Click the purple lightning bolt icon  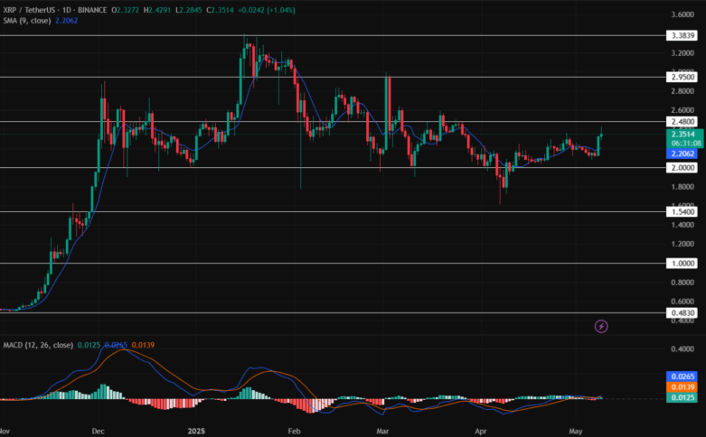pyautogui.click(x=601, y=326)
